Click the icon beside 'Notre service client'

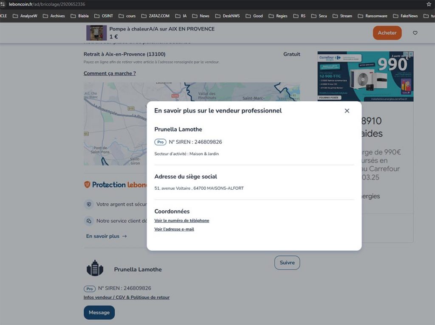point(89,221)
